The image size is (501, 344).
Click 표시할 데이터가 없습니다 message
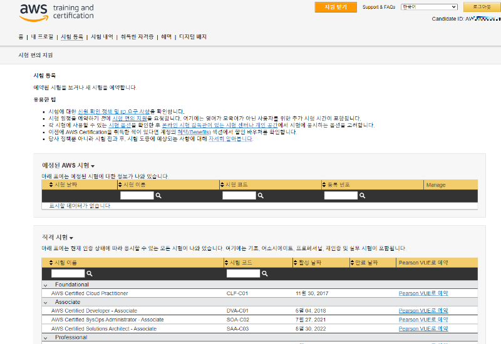point(80,206)
